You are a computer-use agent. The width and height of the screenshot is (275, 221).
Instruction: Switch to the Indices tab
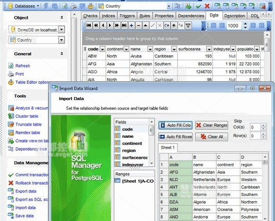108,16
